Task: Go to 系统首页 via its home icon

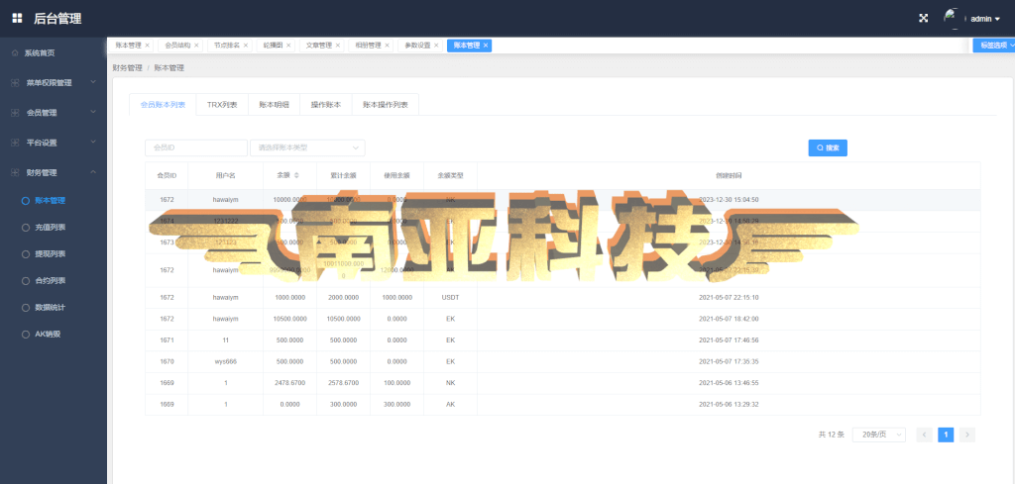Action: click(x=15, y=53)
